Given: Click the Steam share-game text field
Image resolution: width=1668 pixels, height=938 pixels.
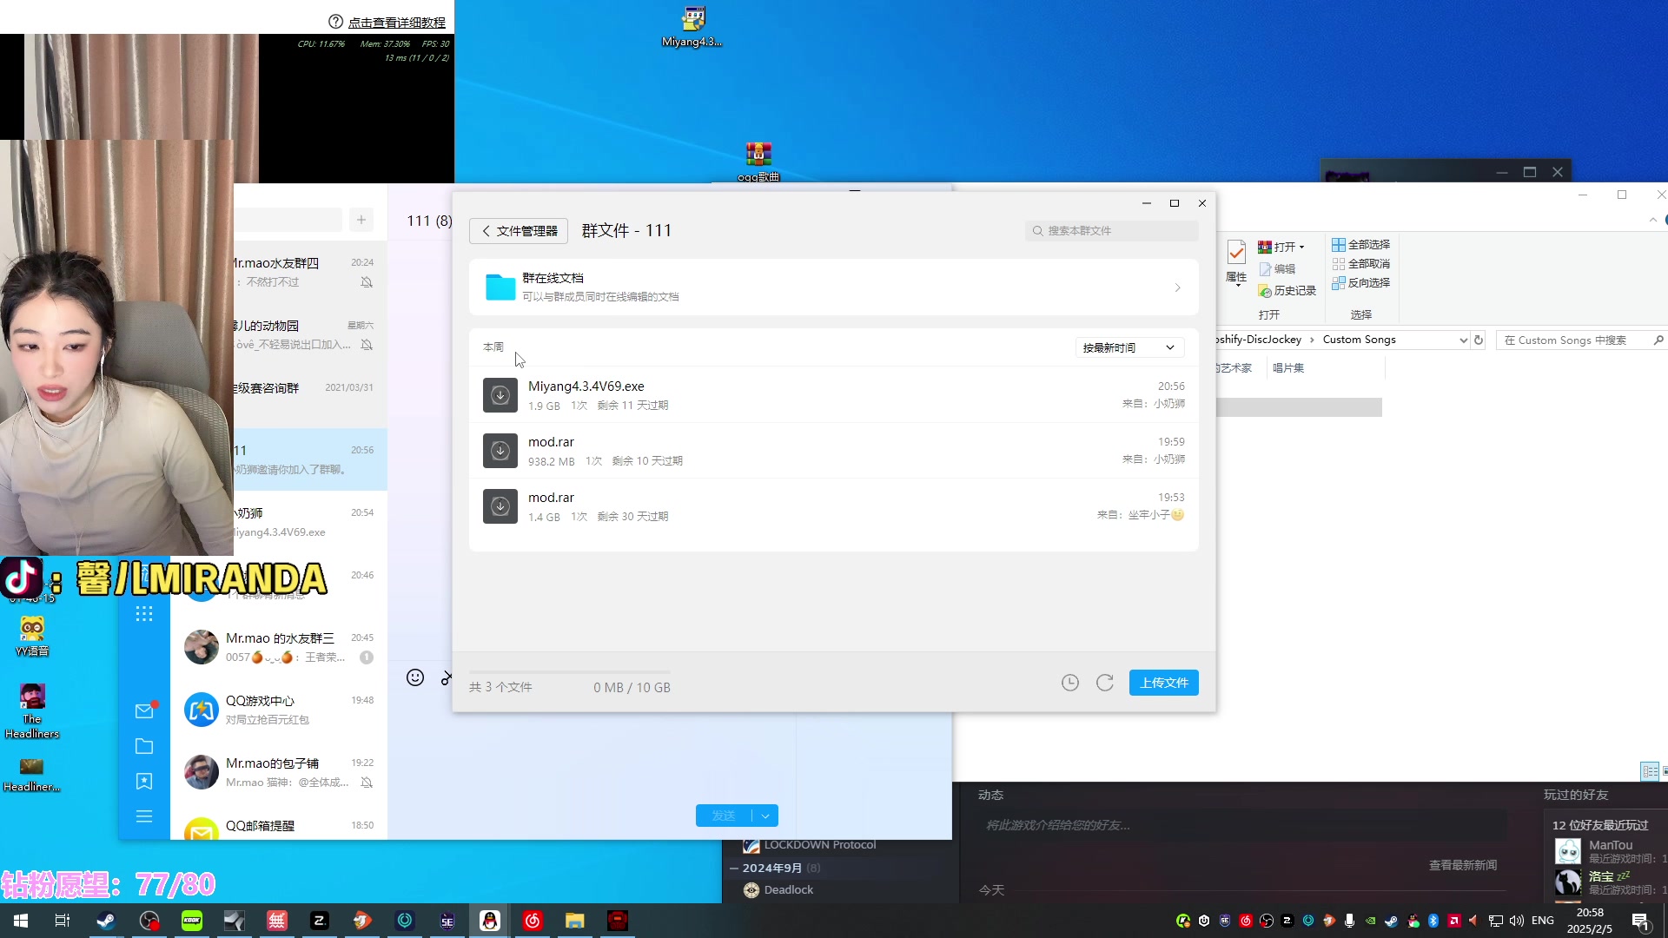Looking at the screenshot, I should click(x=1244, y=825).
